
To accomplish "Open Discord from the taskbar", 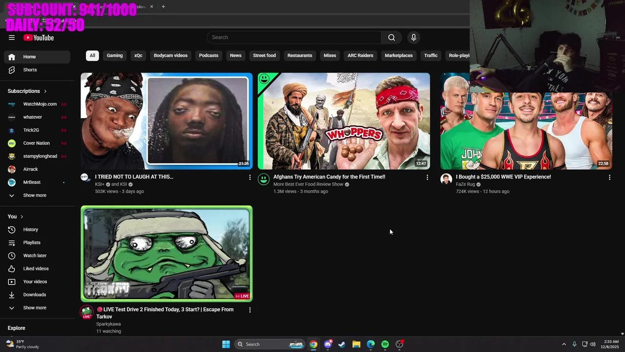I will (x=328, y=344).
